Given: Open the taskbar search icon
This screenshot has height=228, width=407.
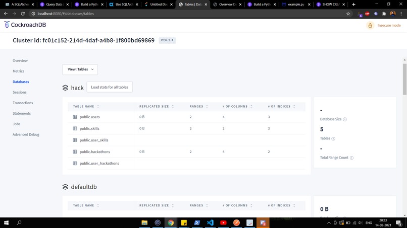Looking at the screenshot, I should pos(19,222).
